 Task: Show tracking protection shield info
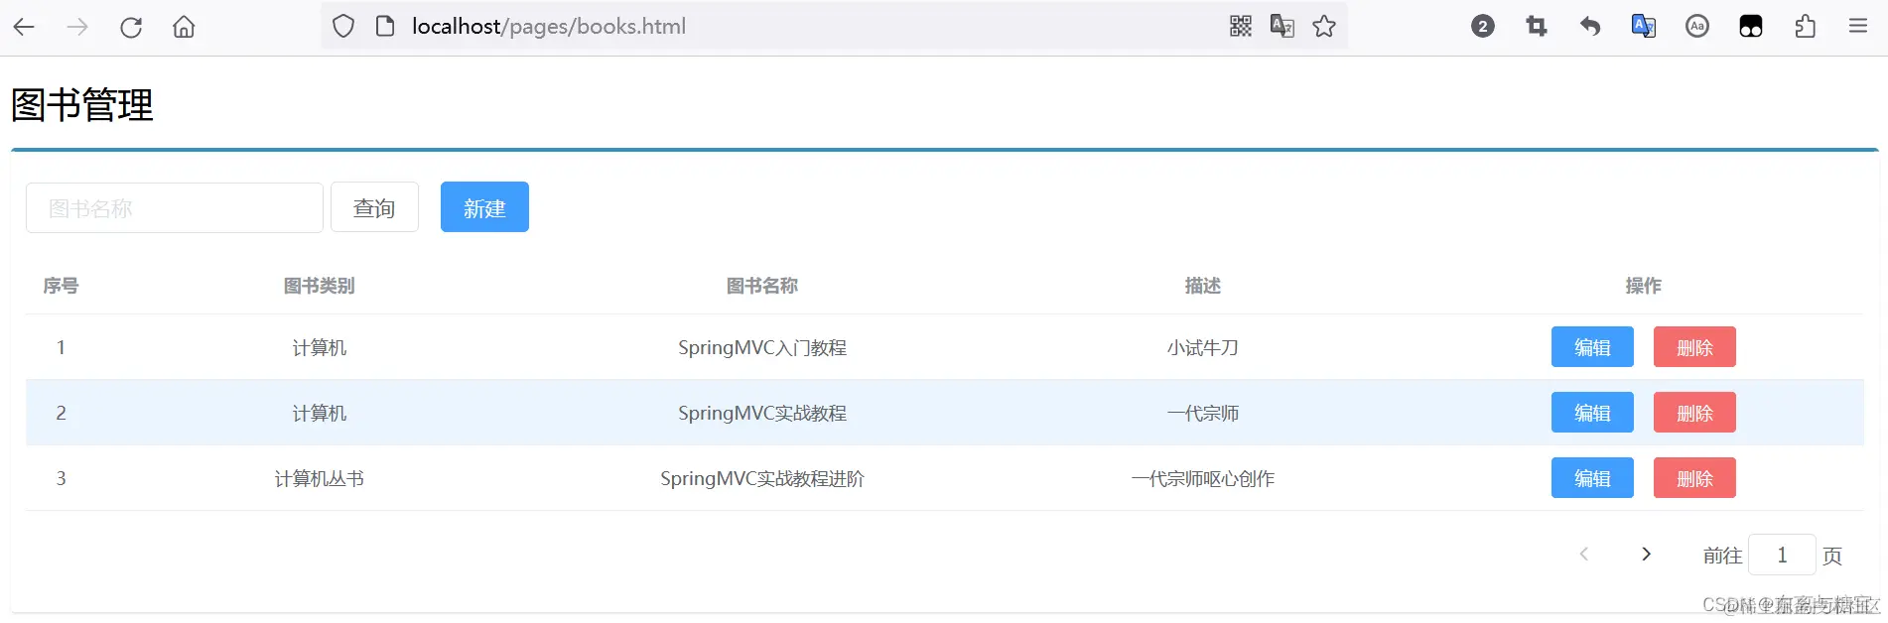pyautogui.click(x=343, y=27)
